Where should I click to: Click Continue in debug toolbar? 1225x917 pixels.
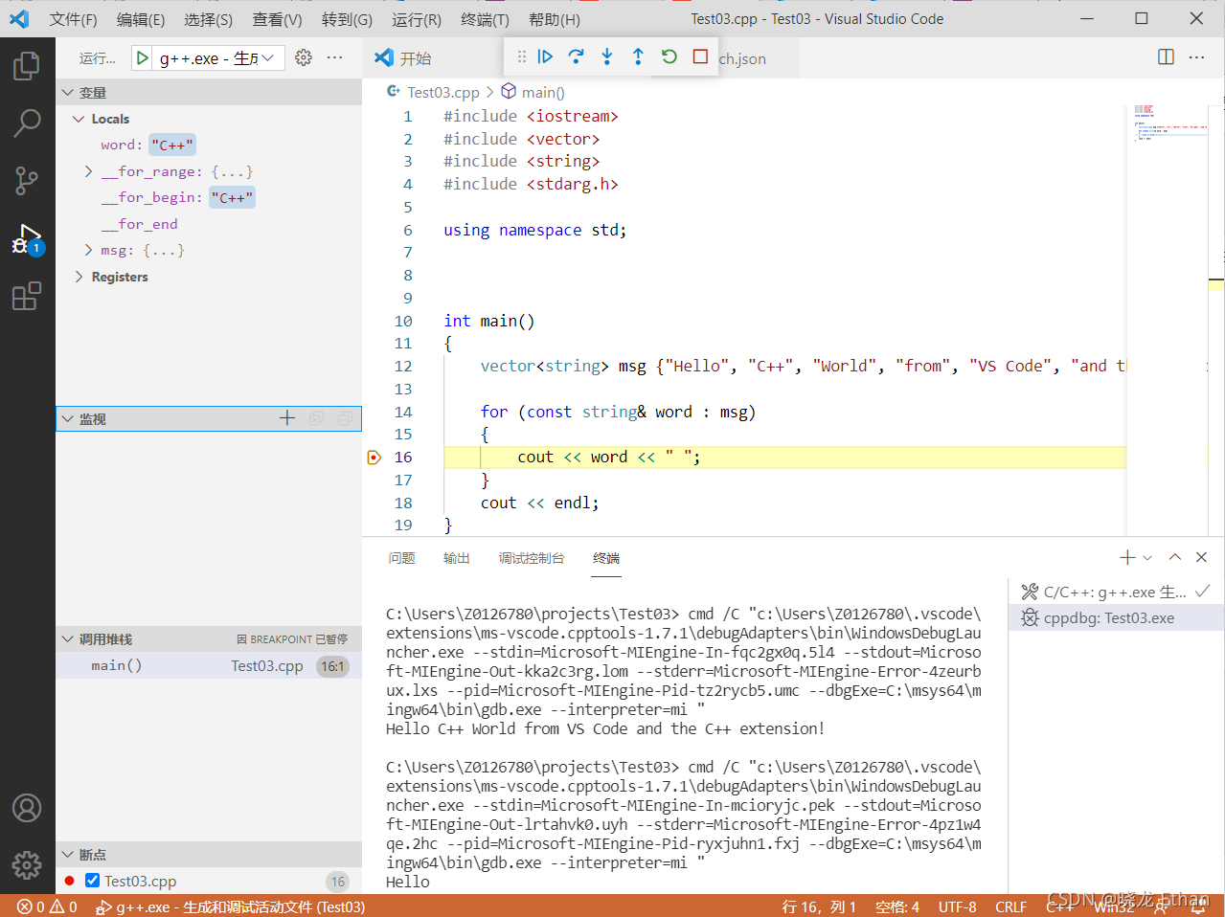(x=545, y=56)
